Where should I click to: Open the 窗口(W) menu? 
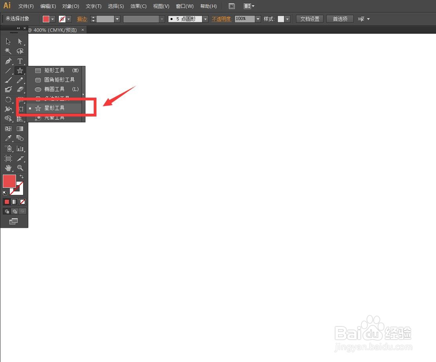[x=185, y=6]
